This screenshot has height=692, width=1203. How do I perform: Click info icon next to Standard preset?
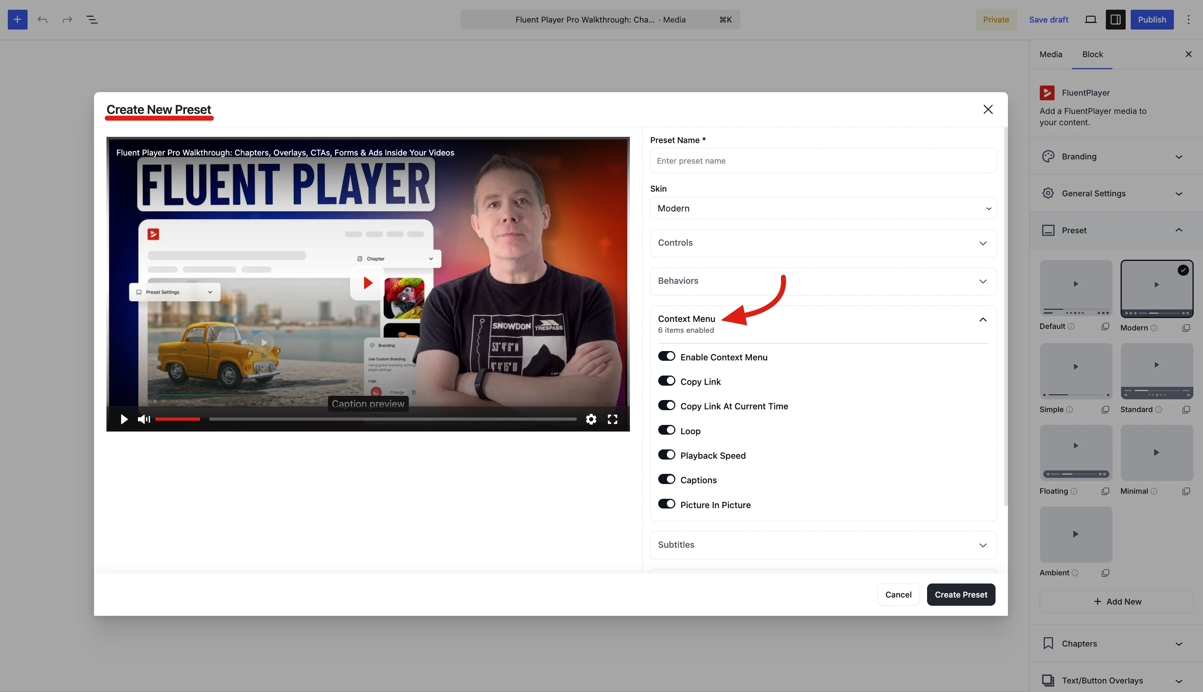[x=1158, y=410]
